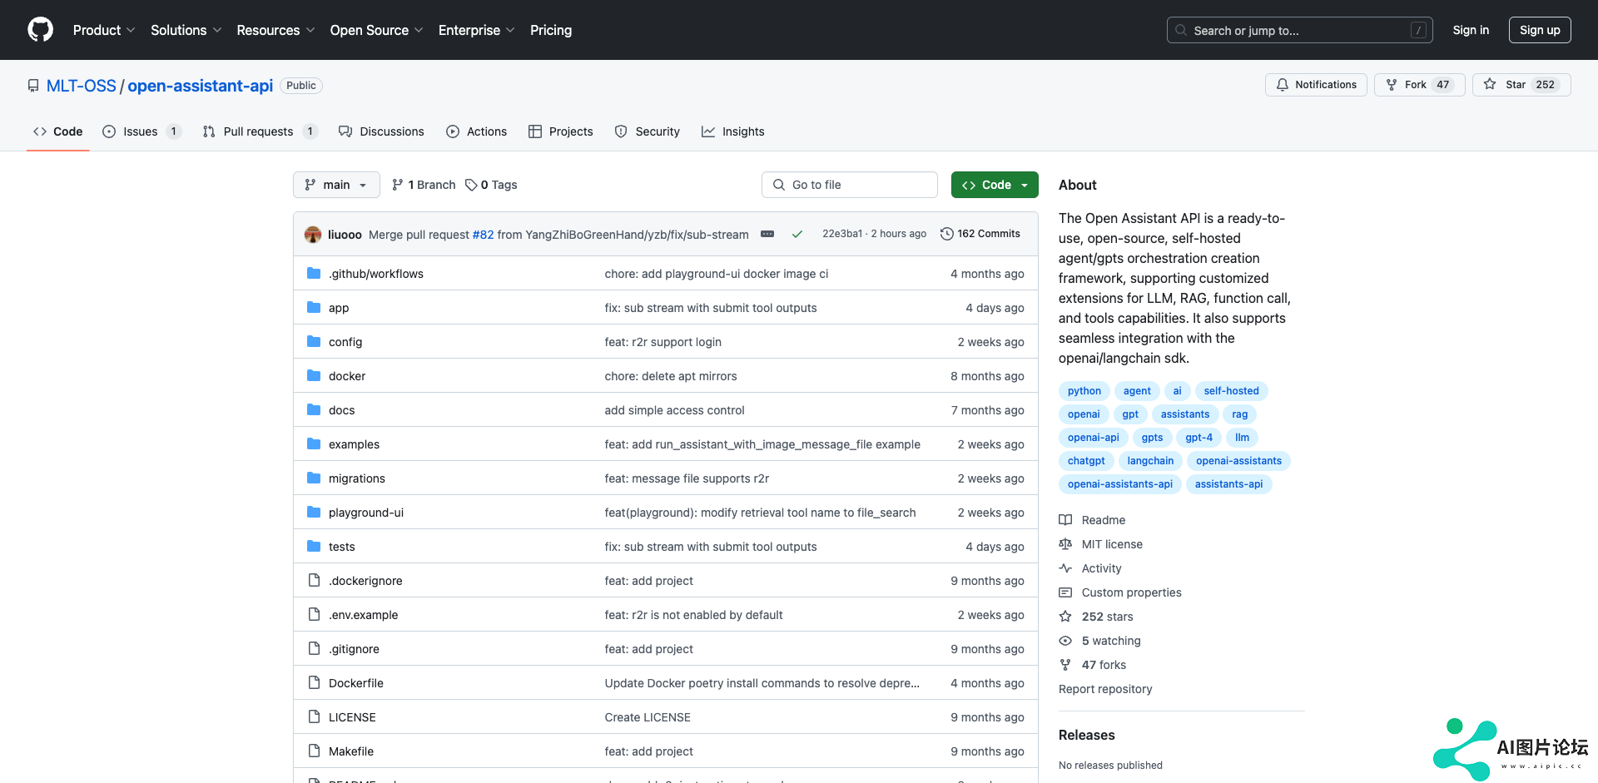Open the green Code dropdown
Screen dimensions: 1598x783
(995, 185)
